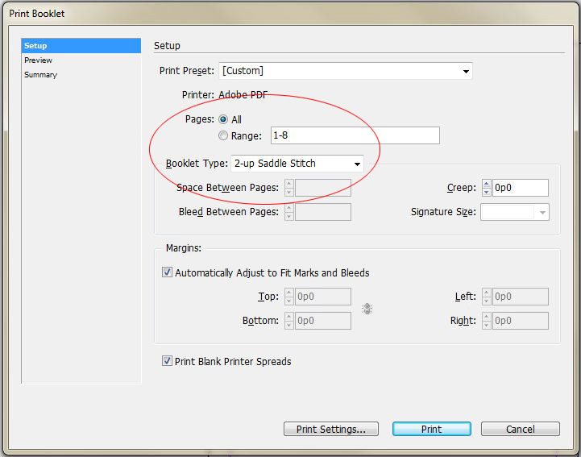This screenshot has height=457, width=581.
Task: Click the Left margin spinner arrows
Action: click(487, 297)
